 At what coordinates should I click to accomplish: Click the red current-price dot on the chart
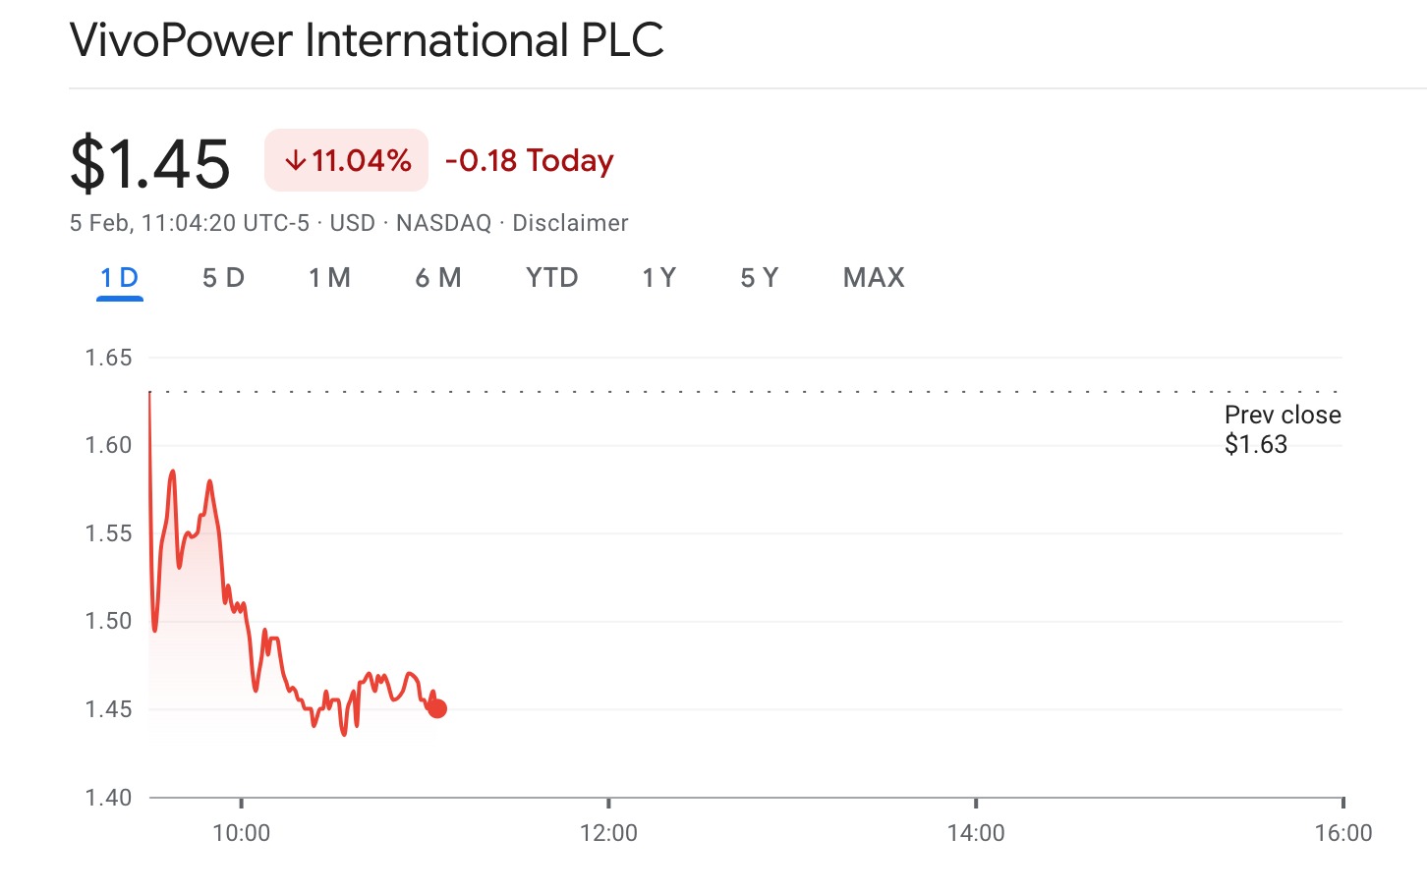pos(437,708)
